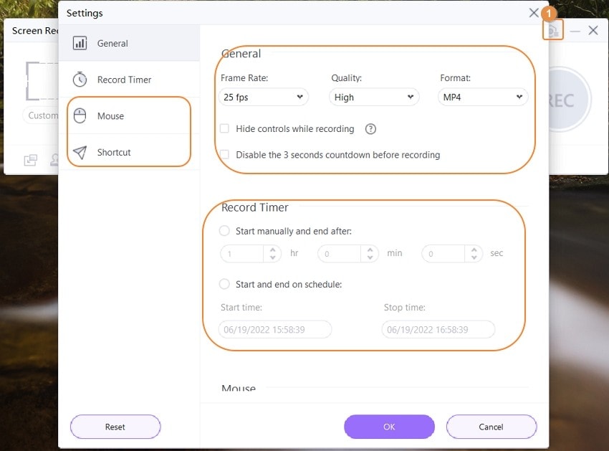Close the Settings dialog
609x451 pixels.
[534, 13]
